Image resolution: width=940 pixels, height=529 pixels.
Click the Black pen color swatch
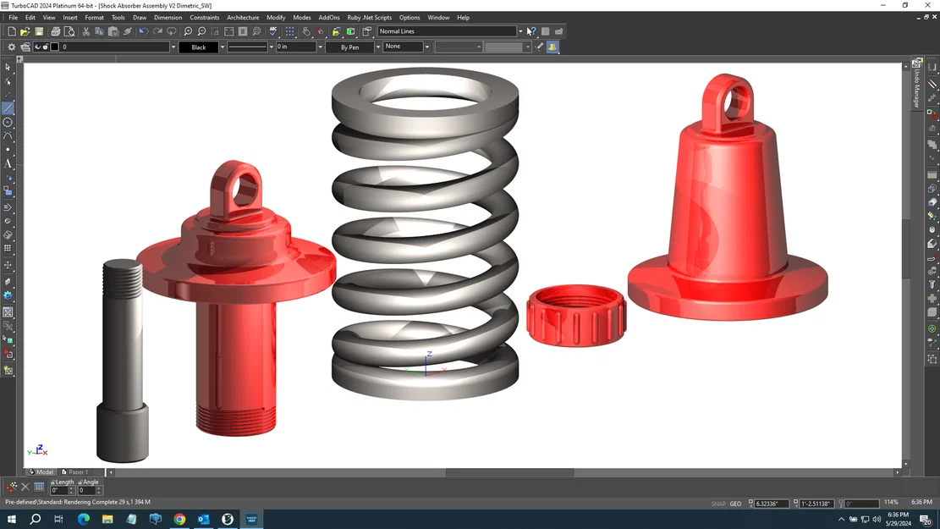pyautogui.click(x=200, y=47)
